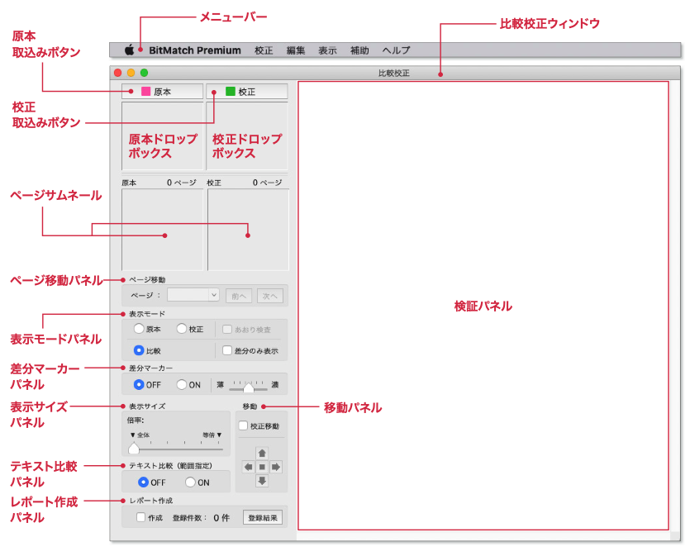Select the 原本 display mode radio

coord(139,329)
